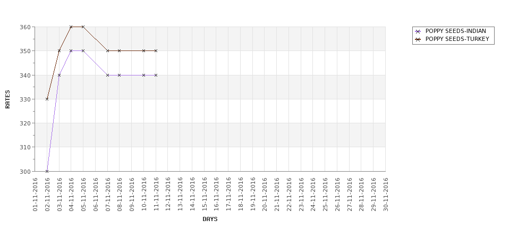This screenshot has width=518, height=228.
Task: Click the 15-11-2016 date label
Action: click(x=204, y=194)
